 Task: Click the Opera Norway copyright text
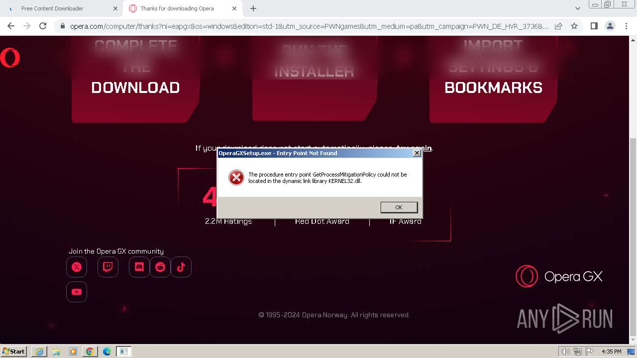[334, 315]
